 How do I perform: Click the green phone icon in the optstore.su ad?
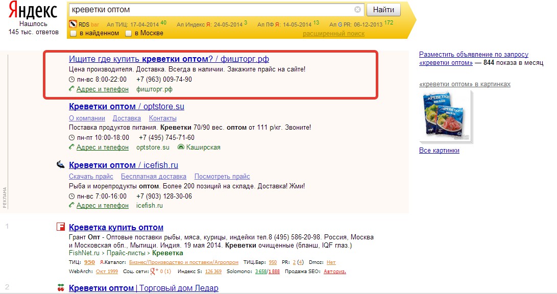coord(71,147)
